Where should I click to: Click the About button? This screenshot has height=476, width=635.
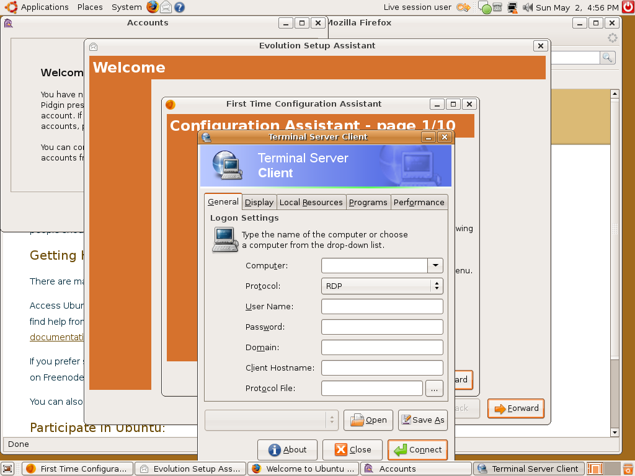(x=287, y=450)
